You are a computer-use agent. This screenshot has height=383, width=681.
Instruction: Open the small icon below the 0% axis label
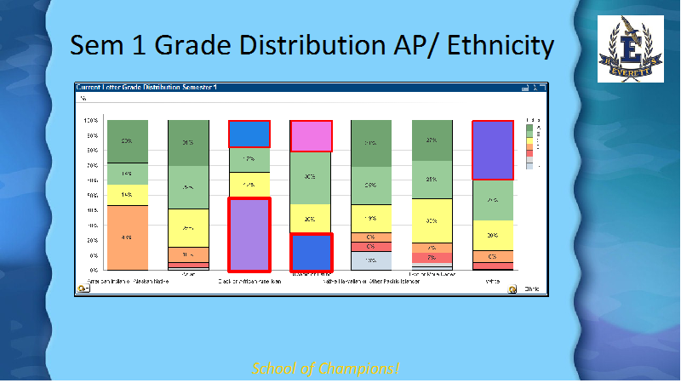click(x=83, y=289)
